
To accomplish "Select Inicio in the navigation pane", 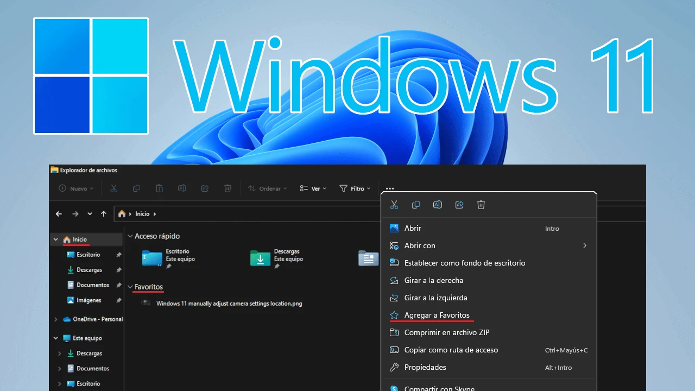I will pos(87,239).
